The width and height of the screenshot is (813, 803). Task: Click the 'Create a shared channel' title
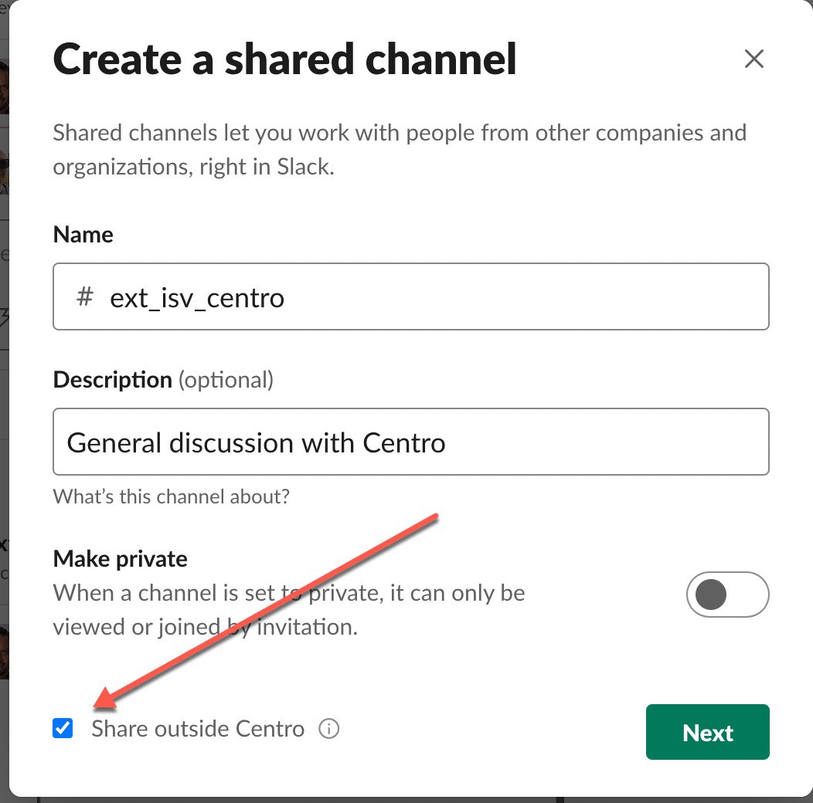click(x=284, y=59)
